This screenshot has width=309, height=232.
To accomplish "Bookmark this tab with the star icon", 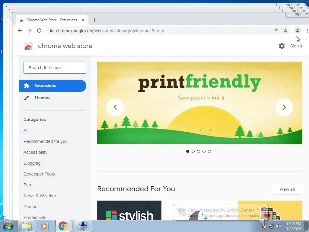I will click(285, 31).
